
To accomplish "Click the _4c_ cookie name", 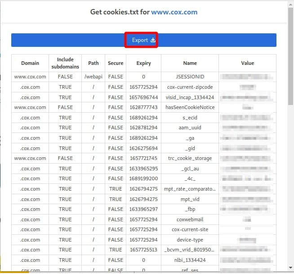I will tap(190, 178).
